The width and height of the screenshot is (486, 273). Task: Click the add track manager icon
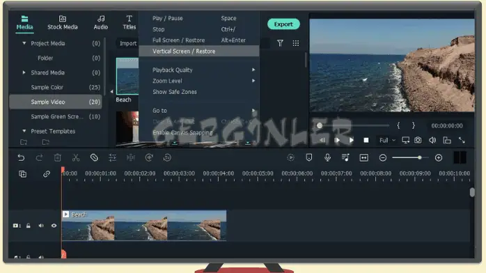(x=22, y=174)
